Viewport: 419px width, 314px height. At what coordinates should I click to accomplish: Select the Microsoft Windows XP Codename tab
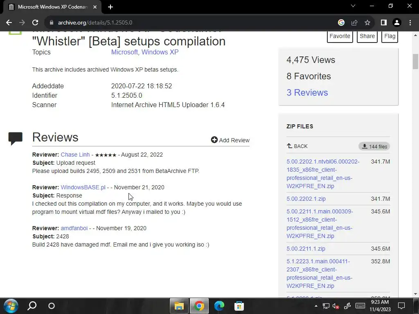(52, 7)
